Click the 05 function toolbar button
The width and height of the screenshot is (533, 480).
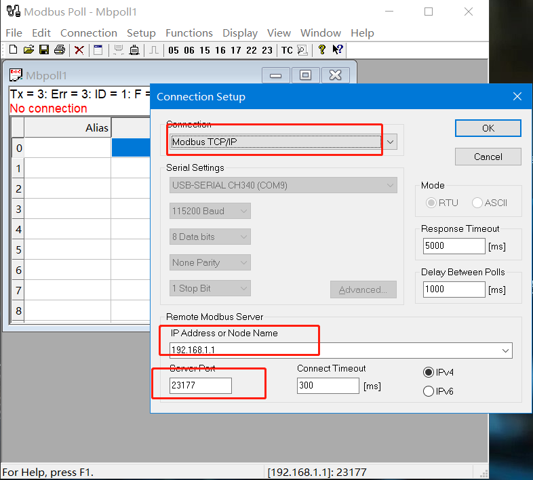pyautogui.click(x=174, y=50)
